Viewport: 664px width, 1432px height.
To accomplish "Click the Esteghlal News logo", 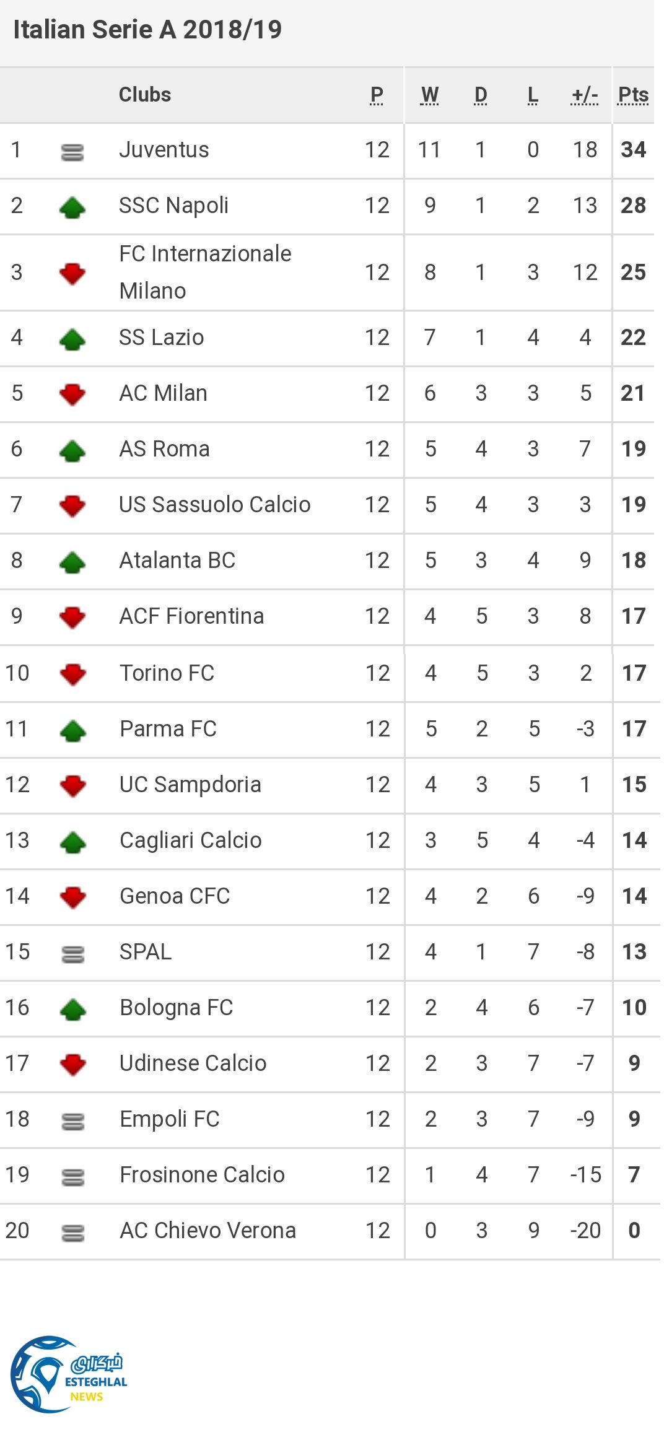I will coord(68,1375).
